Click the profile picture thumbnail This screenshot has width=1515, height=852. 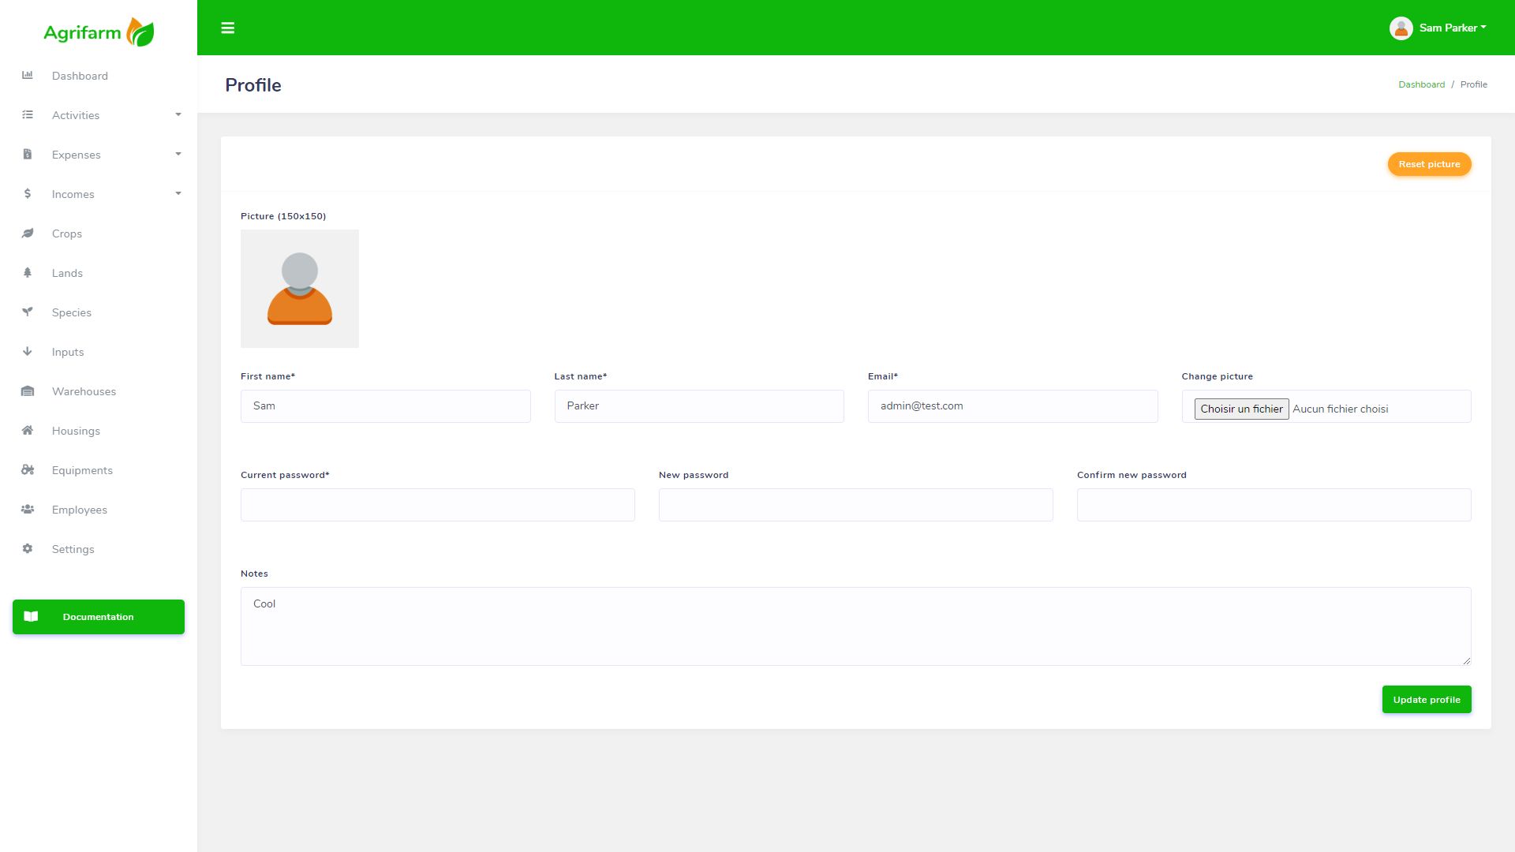click(300, 289)
